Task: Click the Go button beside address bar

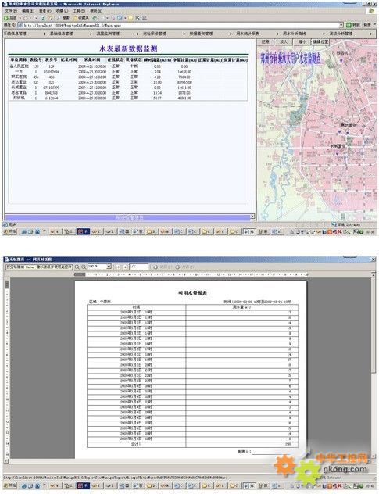Action: [x=353, y=25]
